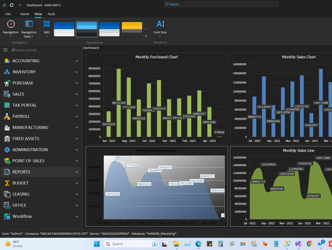Switch to the Home tab
Viewport: 332px width, 250px height.
(25, 14)
